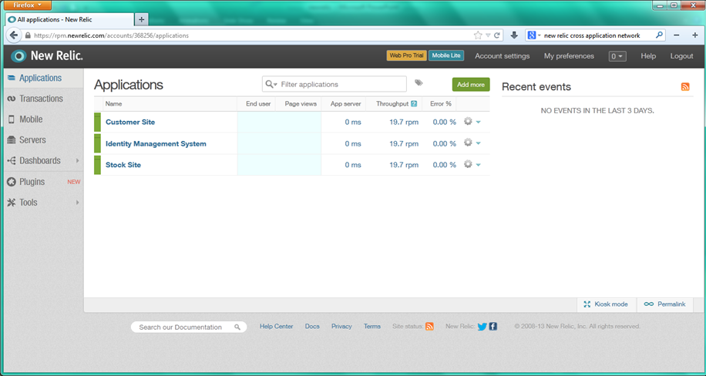Open the gear settings for Stock Site
Screen dimensions: 706x376
tap(468, 164)
